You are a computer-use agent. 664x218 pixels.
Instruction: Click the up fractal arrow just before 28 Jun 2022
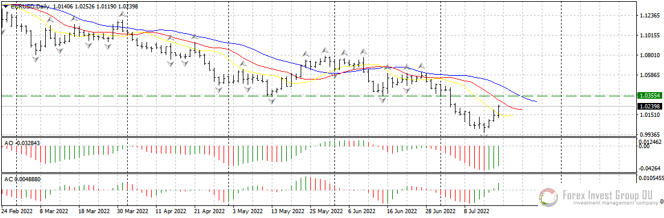(422, 66)
